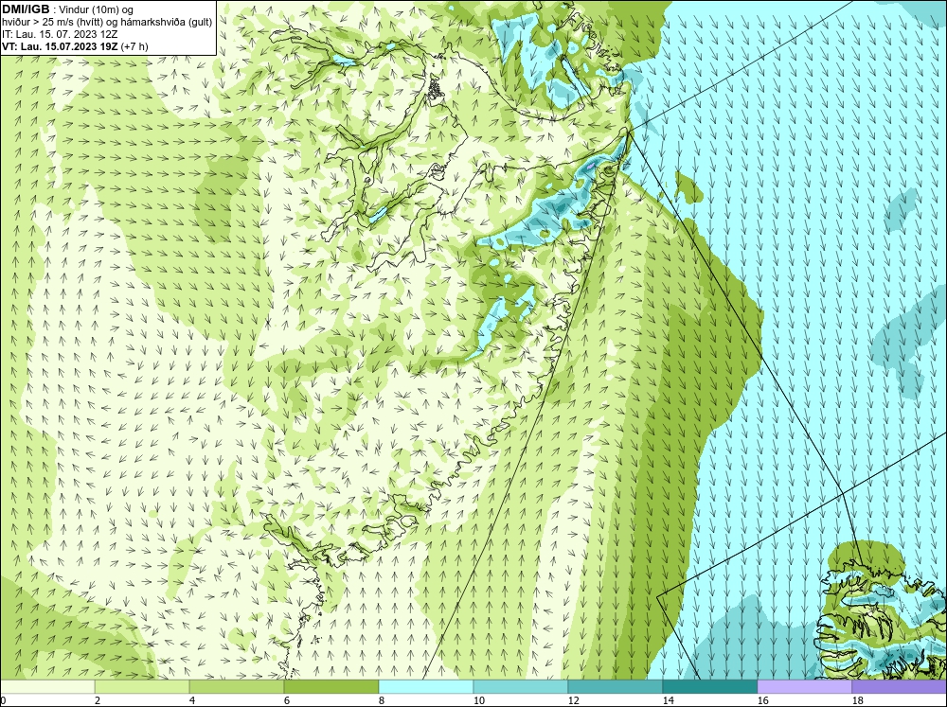Click the 18+ m/s purple legend swatch
947x707 pixels.
click(x=899, y=686)
